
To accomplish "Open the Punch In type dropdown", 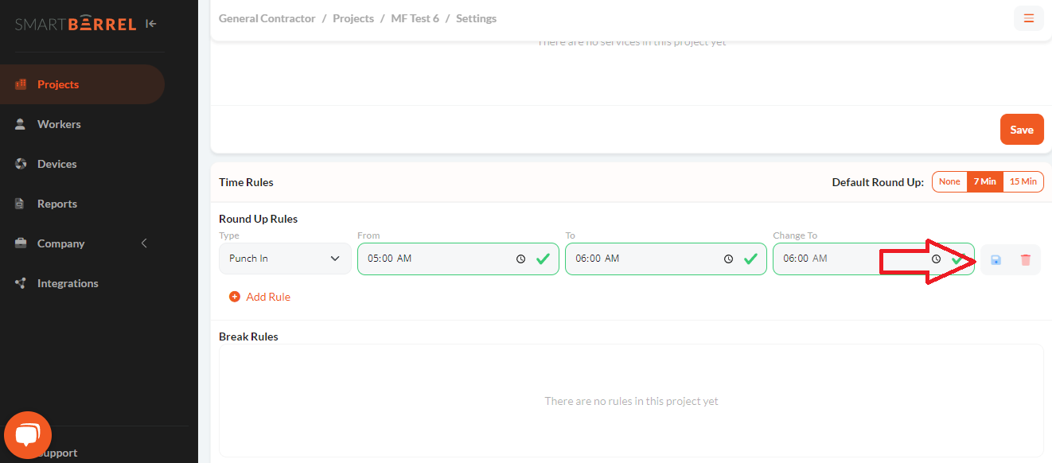I will [x=284, y=259].
